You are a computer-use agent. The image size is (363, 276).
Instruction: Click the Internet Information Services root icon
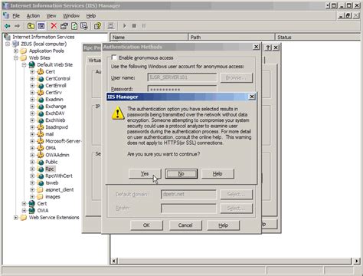click(8, 37)
